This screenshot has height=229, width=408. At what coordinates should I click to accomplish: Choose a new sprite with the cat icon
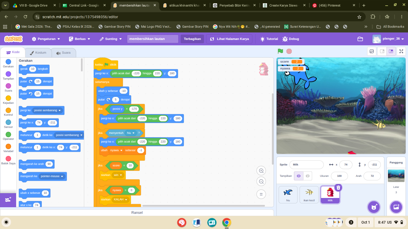tap(374, 207)
